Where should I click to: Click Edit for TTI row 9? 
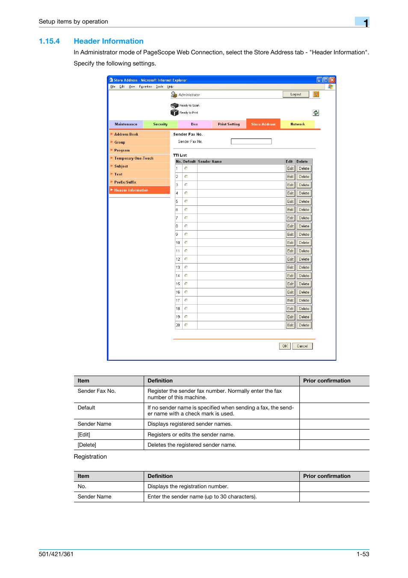(x=290, y=234)
